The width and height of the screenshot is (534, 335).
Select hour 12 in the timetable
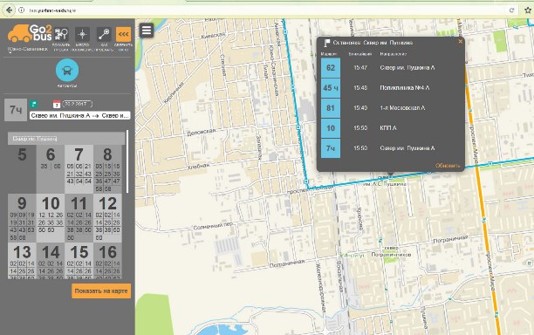pos(107,218)
